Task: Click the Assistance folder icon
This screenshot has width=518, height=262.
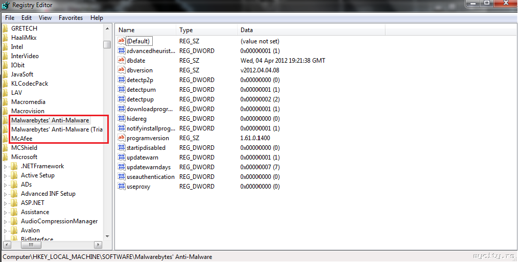Action: (x=14, y=212)
